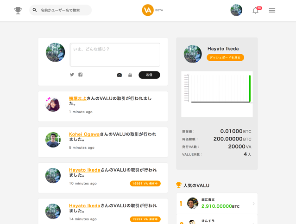Click avatar on 10 minutes ago post
296x224 pixels.
53,175
